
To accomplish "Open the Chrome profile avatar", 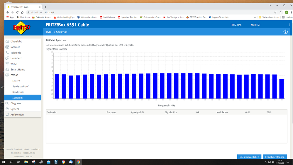I will pyautogui.click(x=287, y=12).
